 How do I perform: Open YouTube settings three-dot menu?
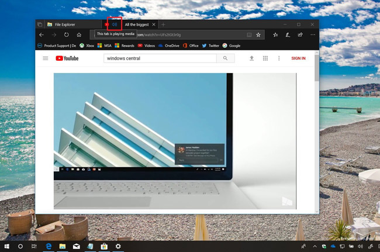[x=279, y=58]
